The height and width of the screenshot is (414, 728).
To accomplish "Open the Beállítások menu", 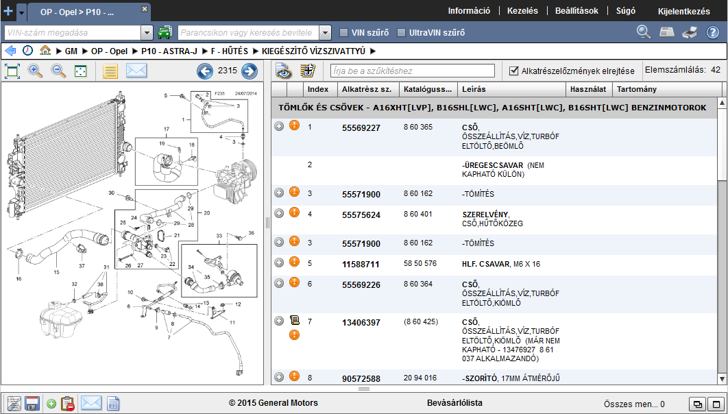I will [577, 11].
